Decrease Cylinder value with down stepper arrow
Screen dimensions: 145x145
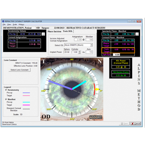point(79,53)
